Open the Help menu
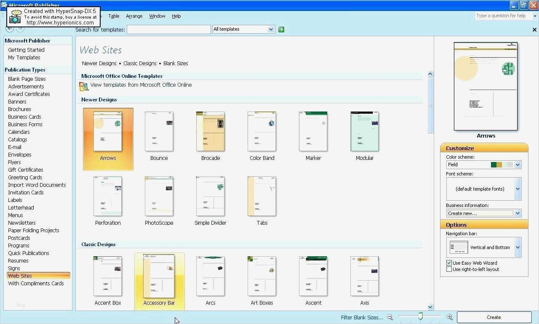The height and width of the screenshot is (324, 539). pos(176,16)
